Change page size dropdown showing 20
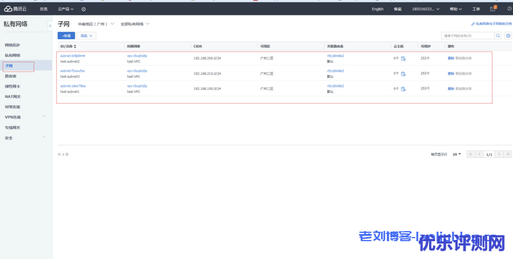This screenshot has height=259, width=513. coord(456,154)
